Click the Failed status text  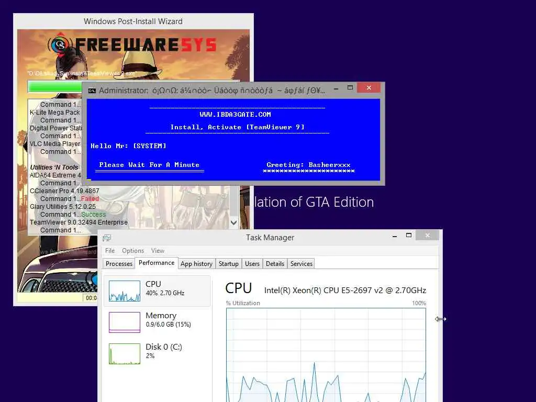click(90, 199)
